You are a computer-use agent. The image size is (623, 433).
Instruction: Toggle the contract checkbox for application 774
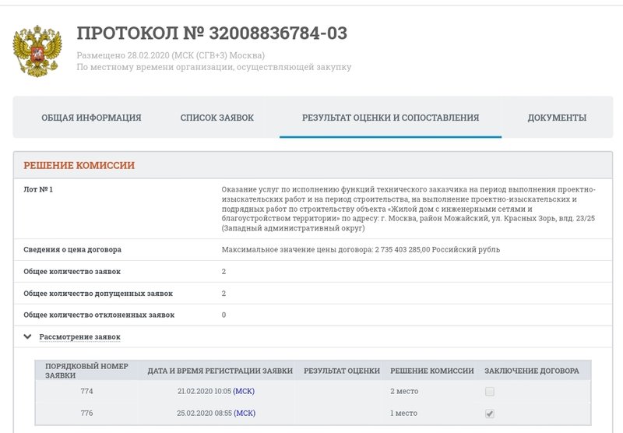coord(490,392)
